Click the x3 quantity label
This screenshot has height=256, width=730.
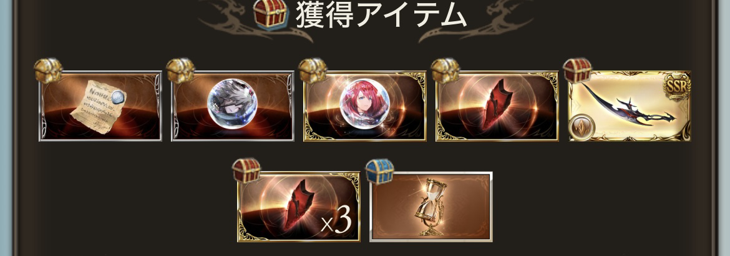(x=336, y=221)
